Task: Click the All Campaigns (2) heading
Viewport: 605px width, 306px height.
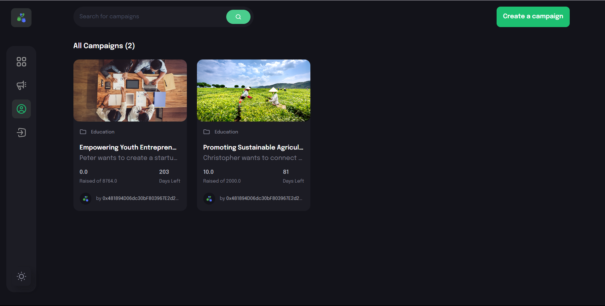Action: click(104, 46)
